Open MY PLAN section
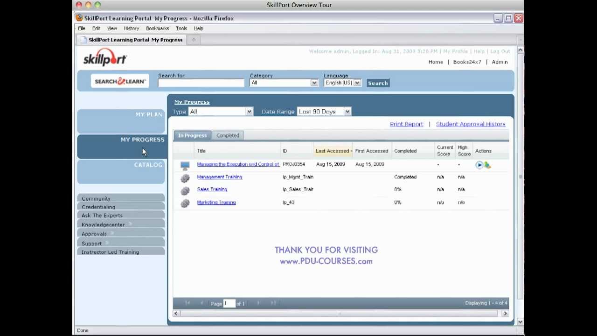The width and height of the screenshot is (597, 336). [x=121, y=121]
